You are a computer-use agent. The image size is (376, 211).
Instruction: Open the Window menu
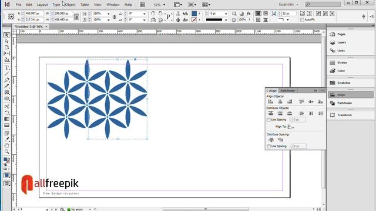[113, 5]
